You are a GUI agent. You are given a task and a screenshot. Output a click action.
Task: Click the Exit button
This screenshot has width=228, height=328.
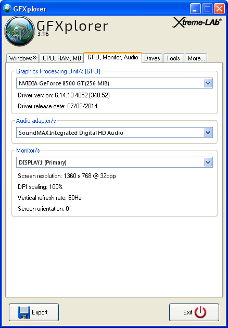(194, 312)
